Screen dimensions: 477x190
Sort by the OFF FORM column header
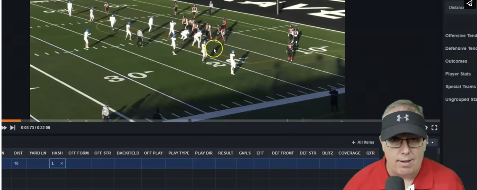[78, 153]
